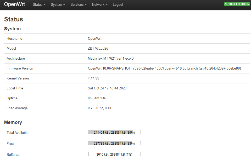
Task: Click the Free memory label
Action: pyautogui.click(x=10, y=144)
